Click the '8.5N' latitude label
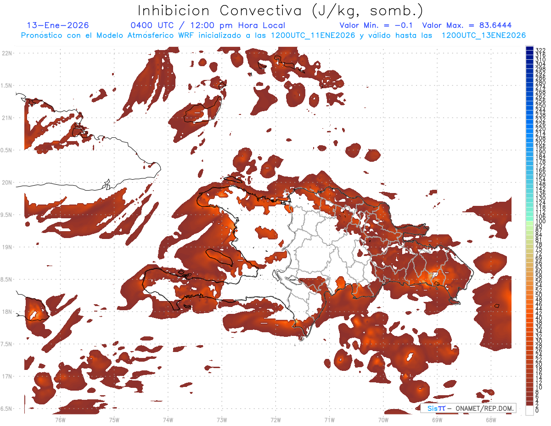 coord(6,279)
